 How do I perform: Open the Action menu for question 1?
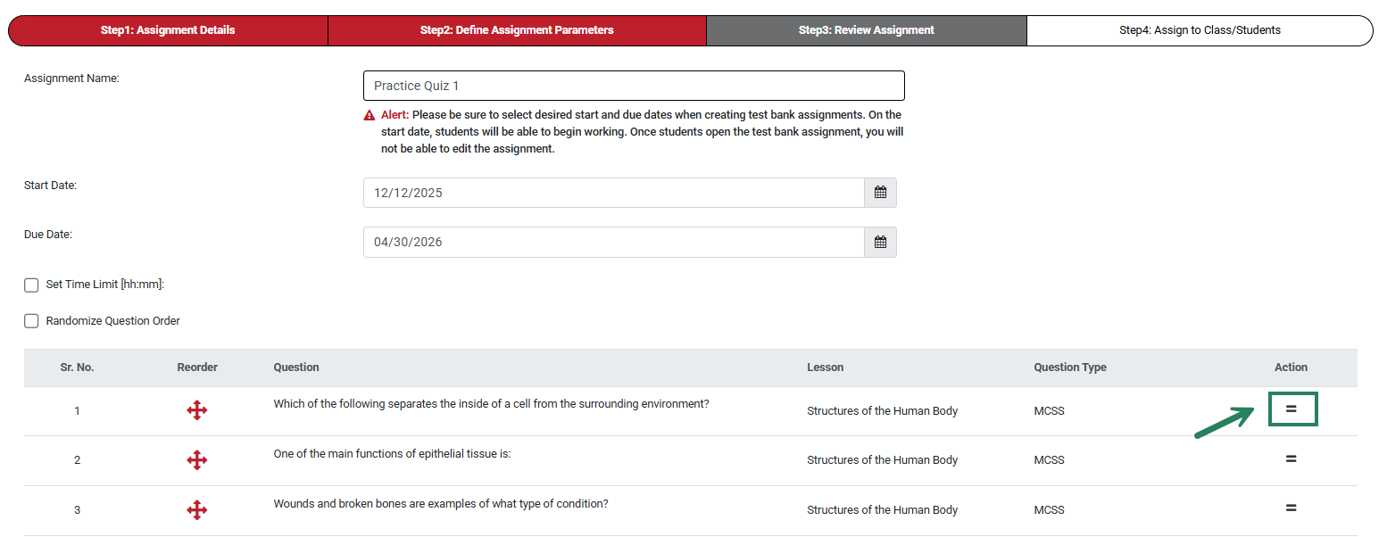click(1292, 409)
